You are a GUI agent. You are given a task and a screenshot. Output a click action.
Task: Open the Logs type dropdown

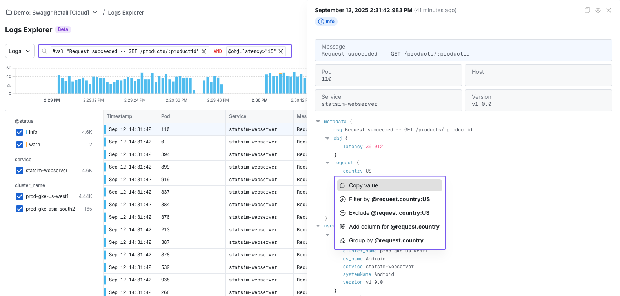tap(20, 51)
